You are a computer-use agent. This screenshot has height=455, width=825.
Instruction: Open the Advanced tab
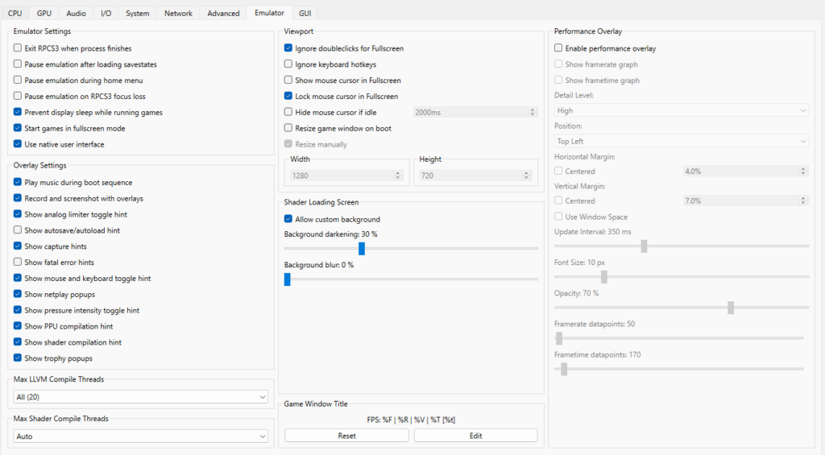[x=223, y=13]
